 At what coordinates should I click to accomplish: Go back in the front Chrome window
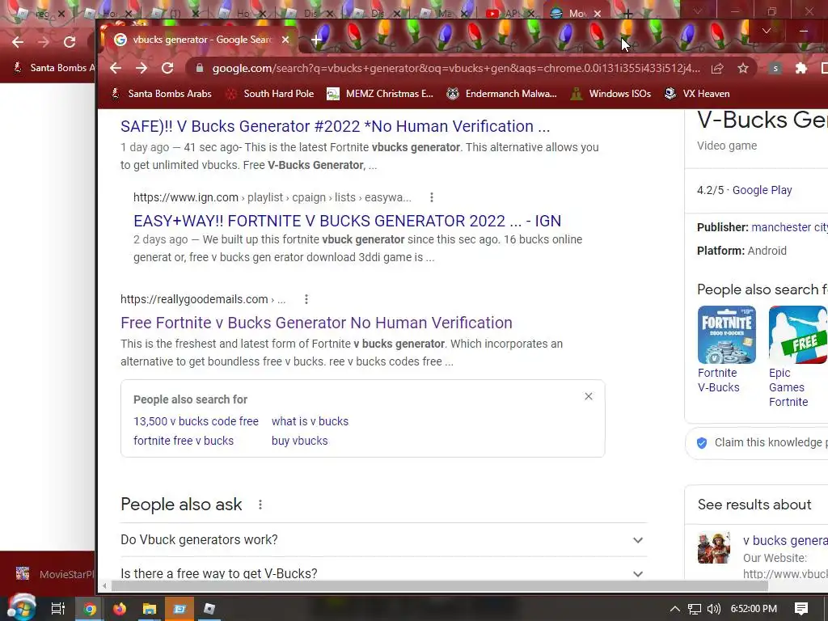pyautogui.click(x=116, y=68)
